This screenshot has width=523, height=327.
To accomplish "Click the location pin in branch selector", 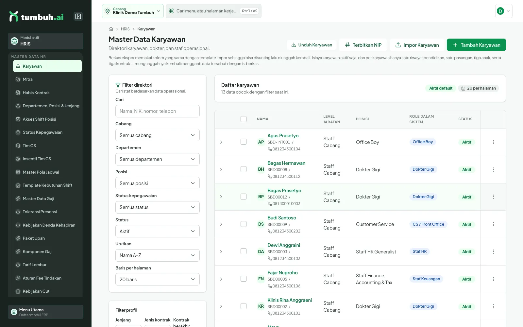I will (108, 11).
